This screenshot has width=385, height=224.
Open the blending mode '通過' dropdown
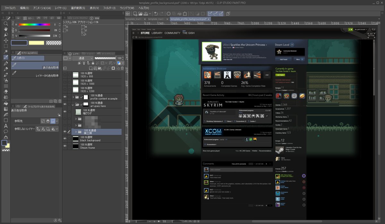point(83,58)
